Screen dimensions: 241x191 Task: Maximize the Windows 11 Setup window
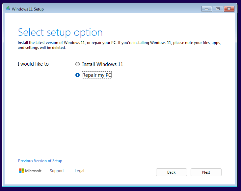coord(218,9)
